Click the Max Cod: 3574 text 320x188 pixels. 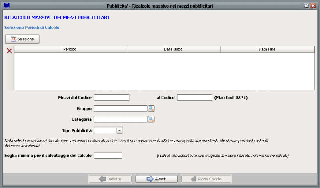231,98
